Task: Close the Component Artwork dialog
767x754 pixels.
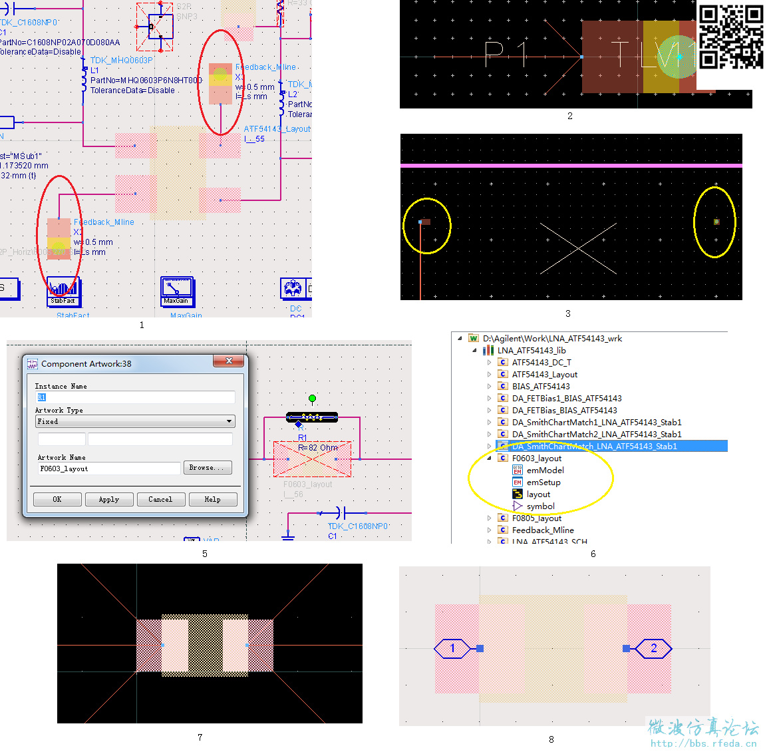Action: 228,361
